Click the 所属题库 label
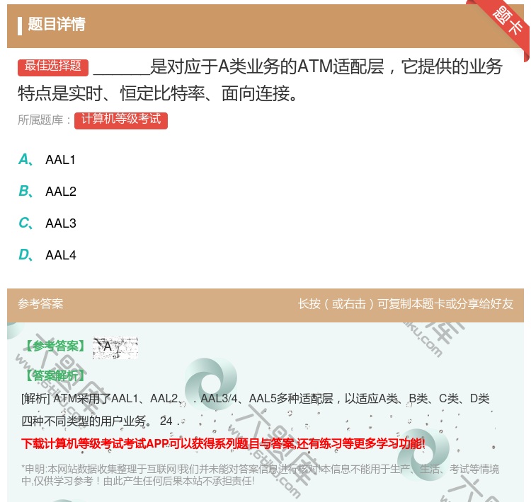 tap(44, 120)
